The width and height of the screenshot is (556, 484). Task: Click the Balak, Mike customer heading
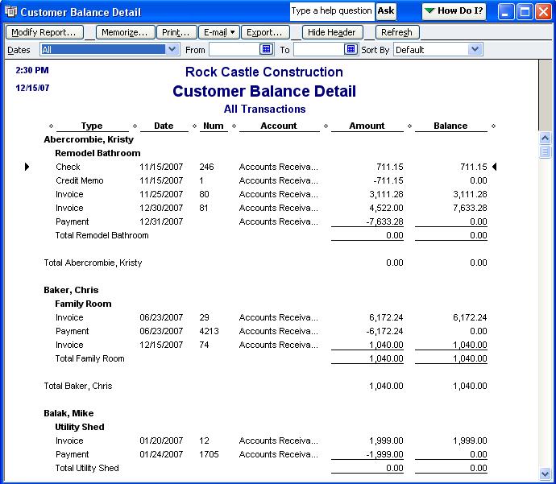(x=68, y=413)
